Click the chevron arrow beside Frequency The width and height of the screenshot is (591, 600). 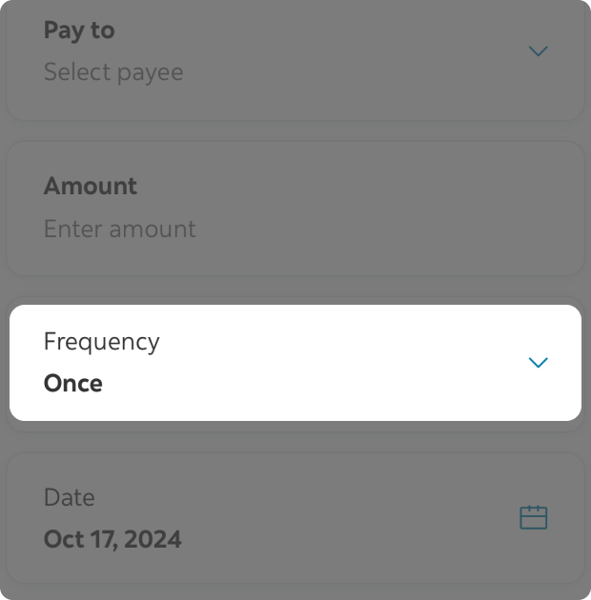[x=539, y=363]
